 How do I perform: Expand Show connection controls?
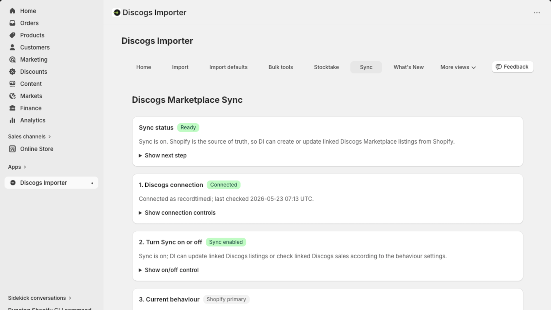pos(177,213)
